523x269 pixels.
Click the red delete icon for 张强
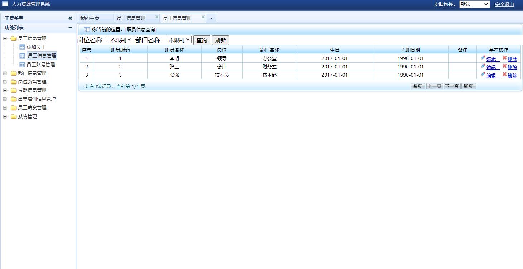504,75
